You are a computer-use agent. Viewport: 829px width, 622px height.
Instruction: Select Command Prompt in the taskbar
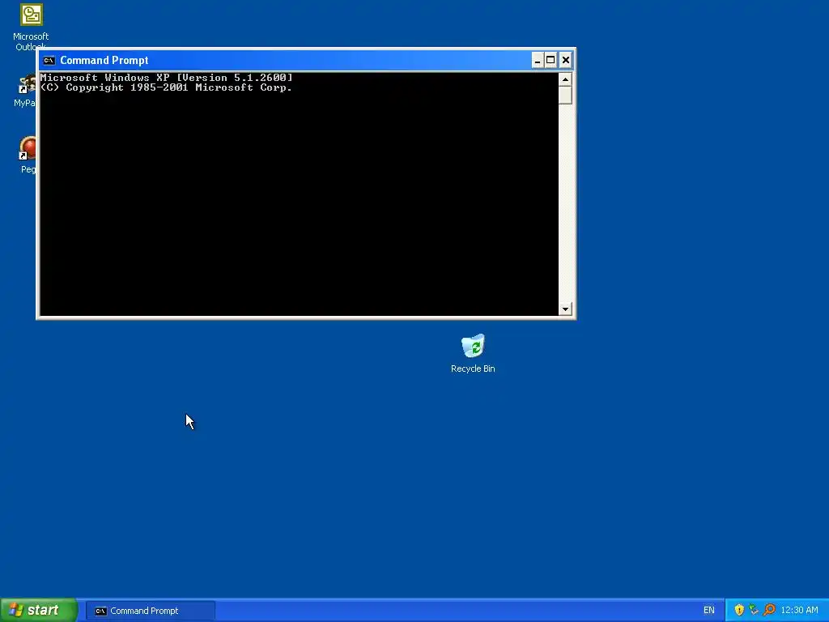[150, 611]
